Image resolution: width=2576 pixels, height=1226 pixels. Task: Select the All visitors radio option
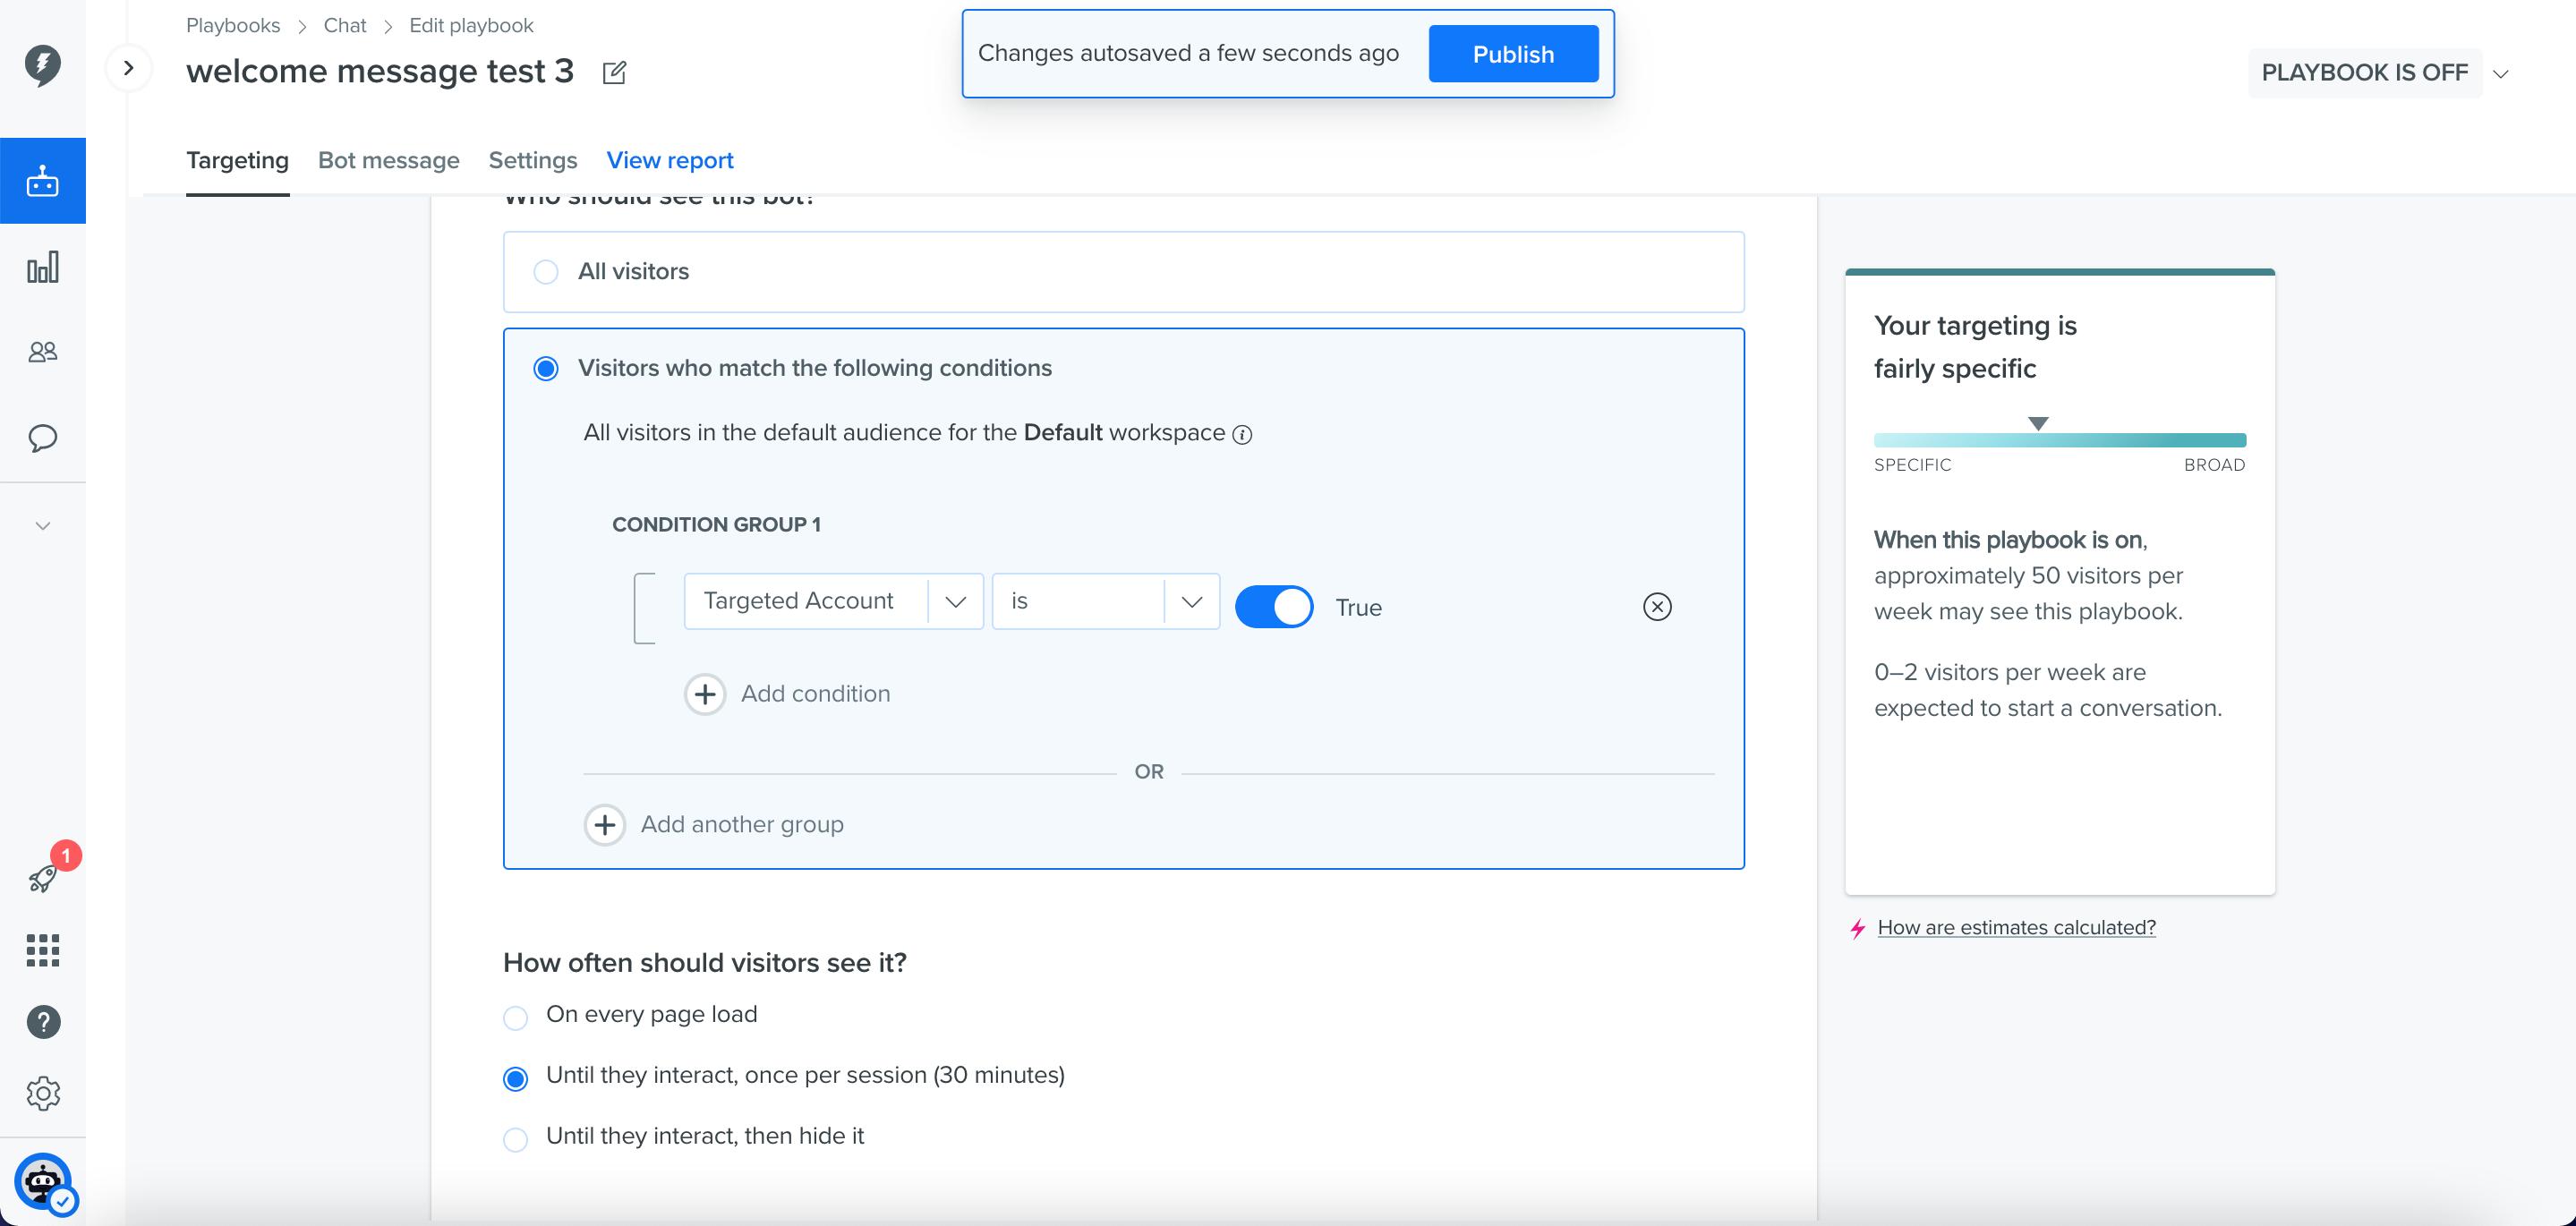pyautogui.click(x=546, y=272)
